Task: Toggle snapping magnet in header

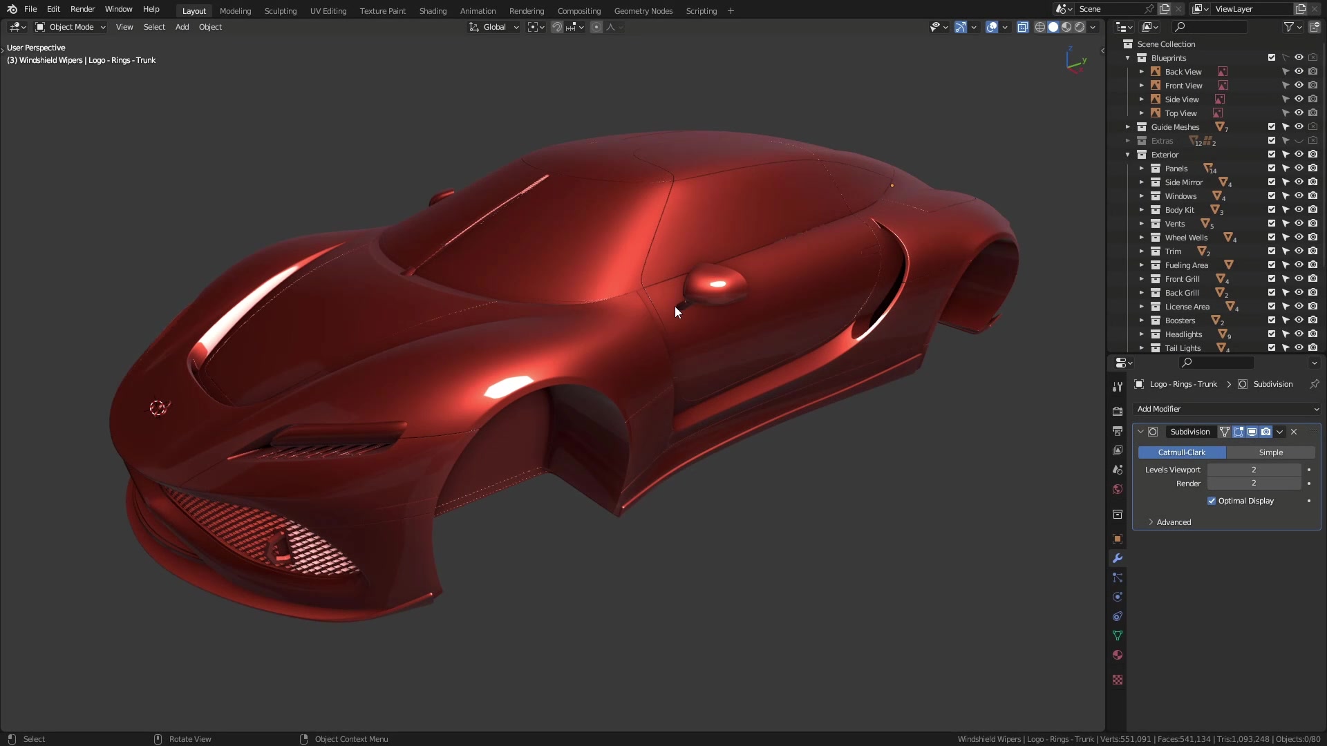Action: [557, 27]
